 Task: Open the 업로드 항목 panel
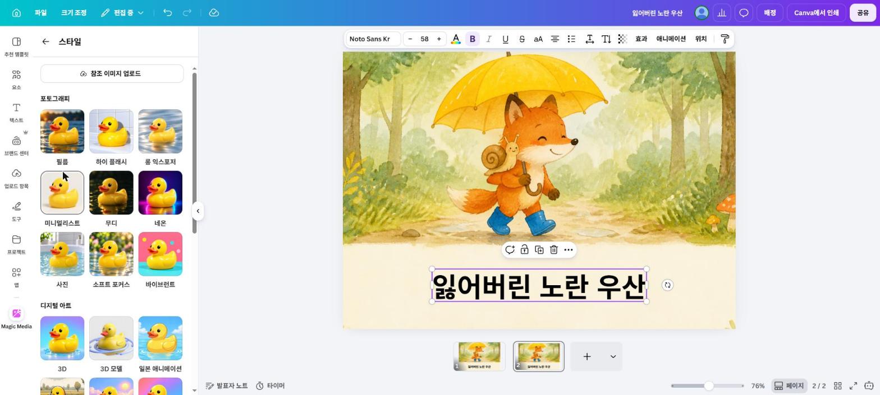click(x=16, y=179)
